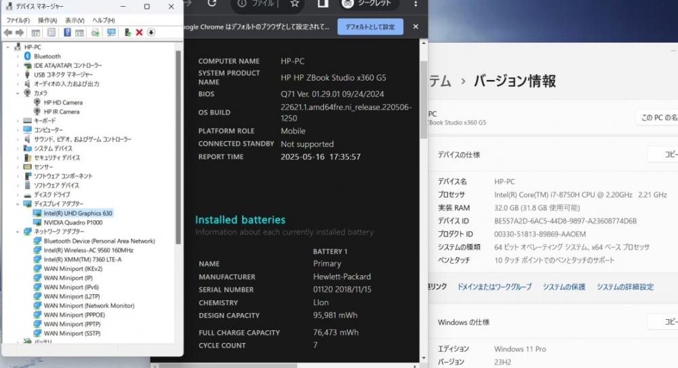Select センサー category row
Screen dimensions: 678x368
43,167
